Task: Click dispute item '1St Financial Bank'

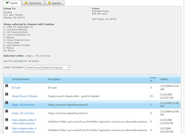Action: point(17,32)
